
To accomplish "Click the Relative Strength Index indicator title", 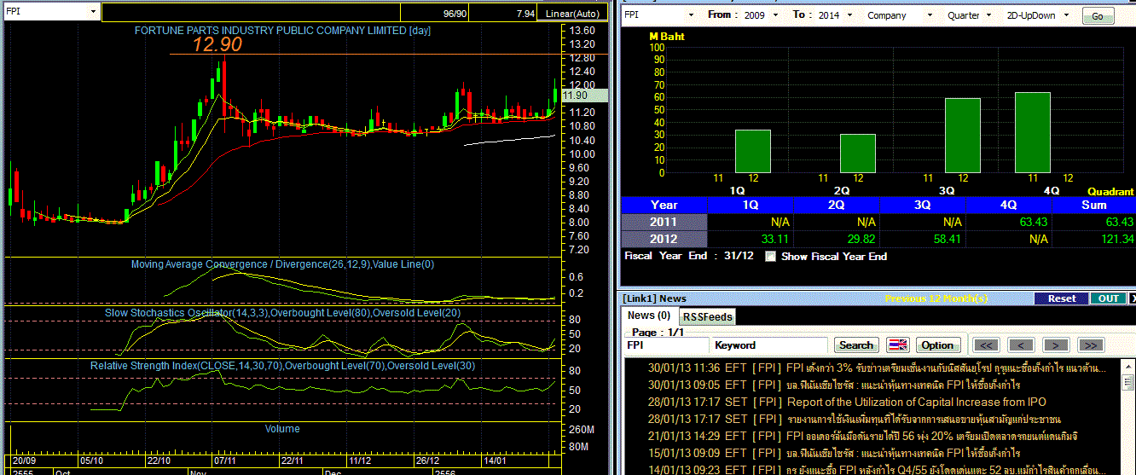I will click(x=283, y=366).
